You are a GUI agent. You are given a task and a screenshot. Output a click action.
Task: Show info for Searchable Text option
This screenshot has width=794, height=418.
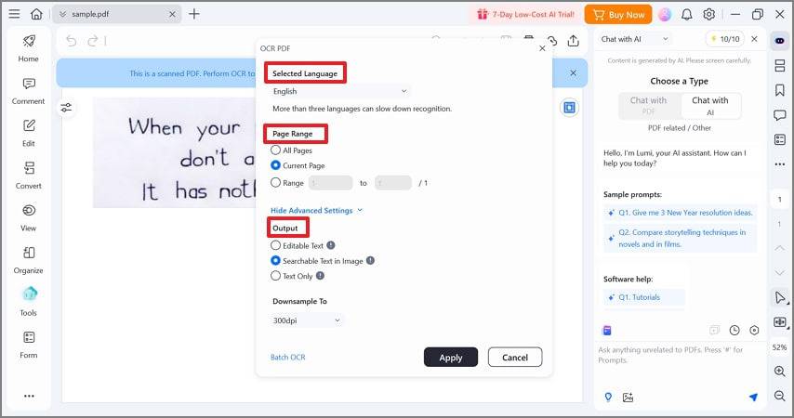pos(370,260)
